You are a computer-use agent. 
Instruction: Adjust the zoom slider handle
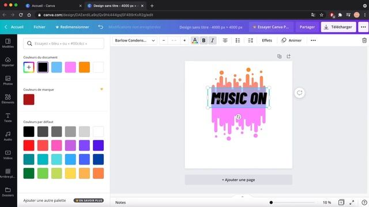click(x=271, y=202)
